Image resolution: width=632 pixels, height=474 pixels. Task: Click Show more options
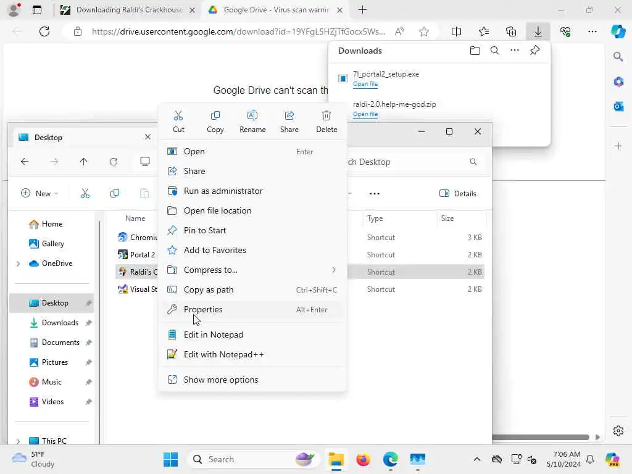click(x=252, y=380)
